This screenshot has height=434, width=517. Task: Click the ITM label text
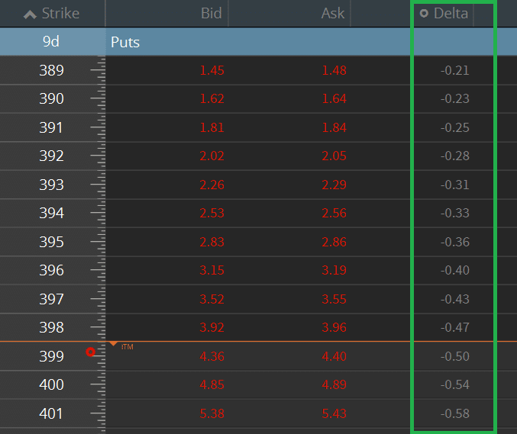coord(128,347)
